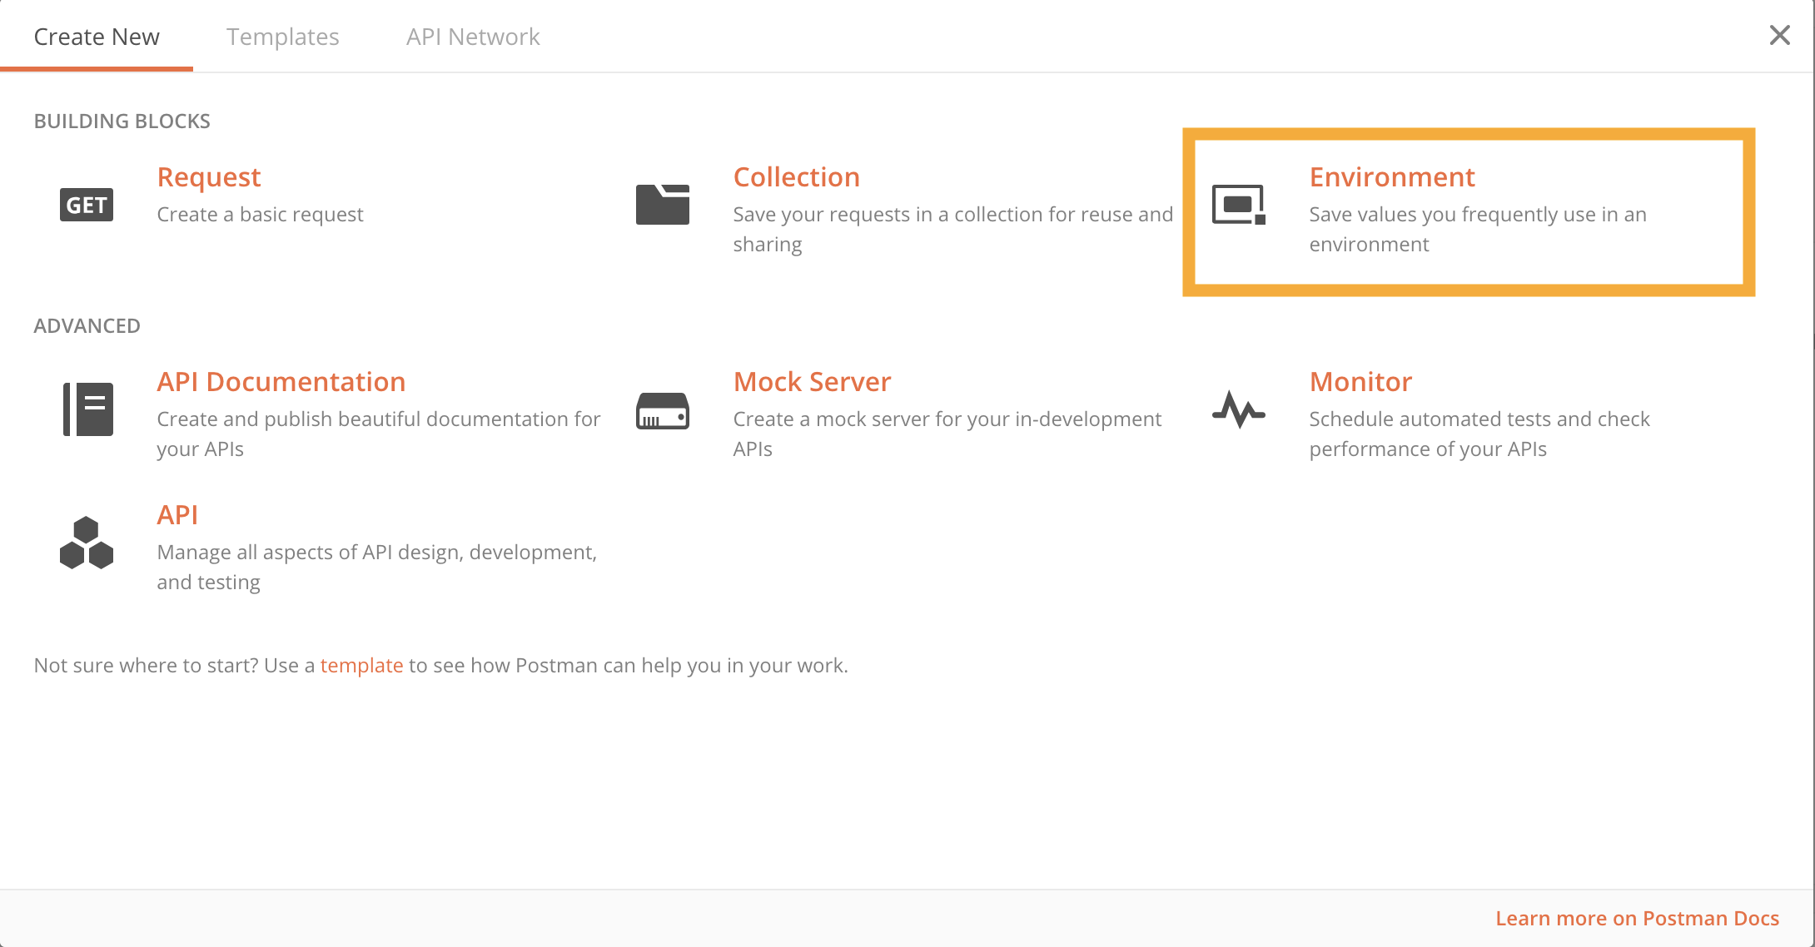
Task: Close the Create New dialog
Action: (1779, 35)
